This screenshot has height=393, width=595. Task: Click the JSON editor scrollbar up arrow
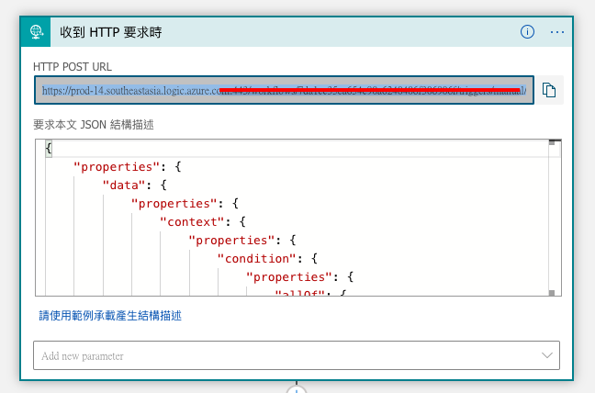(x=552, y=142)
